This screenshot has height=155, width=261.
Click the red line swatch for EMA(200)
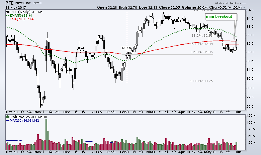coord(8,19)
